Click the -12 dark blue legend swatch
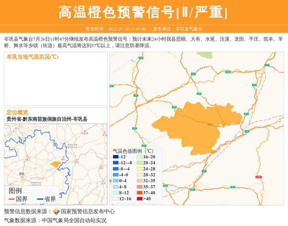 [x=116, y=157]
